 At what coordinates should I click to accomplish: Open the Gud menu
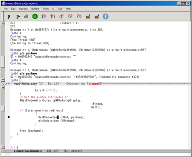pyautogui.click(x=60, y=9)
